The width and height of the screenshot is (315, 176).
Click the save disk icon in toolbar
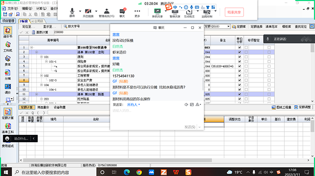(5, 14)
